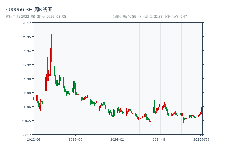The width and height of the screenshot is (225, 168).
Task: Click the x-axis label 2022-08
Action: click(x=34, y=139)
